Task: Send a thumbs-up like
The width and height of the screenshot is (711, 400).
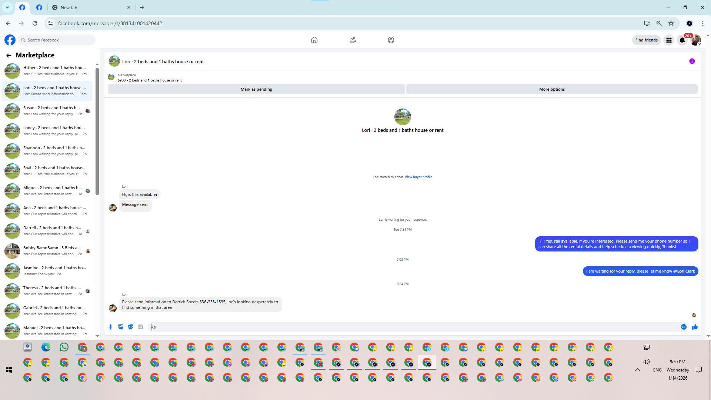Action: (695, 327)
